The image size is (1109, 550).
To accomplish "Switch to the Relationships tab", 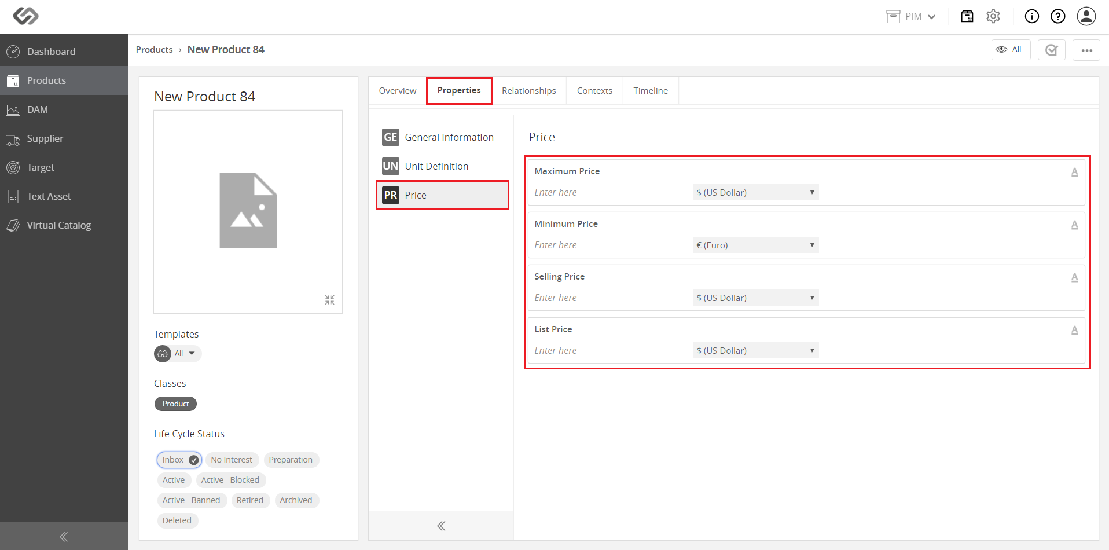I will pos(528,91).
